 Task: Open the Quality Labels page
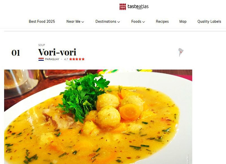coord(209,21)
